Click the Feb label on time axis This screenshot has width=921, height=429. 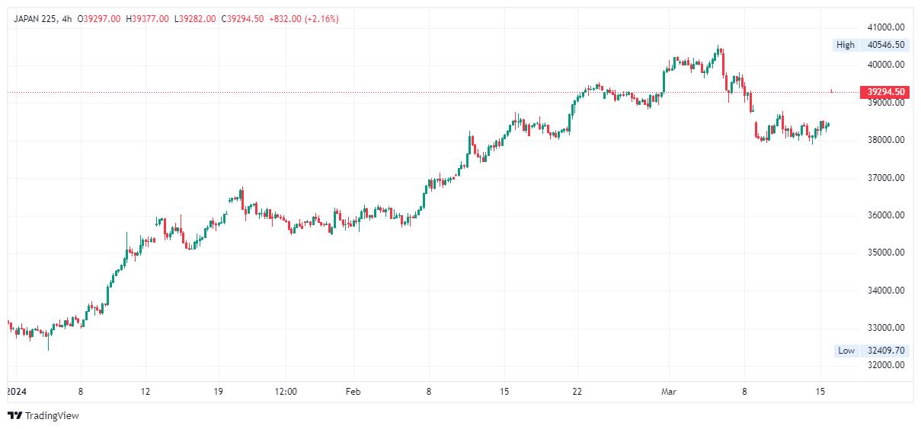coord(353,392)
